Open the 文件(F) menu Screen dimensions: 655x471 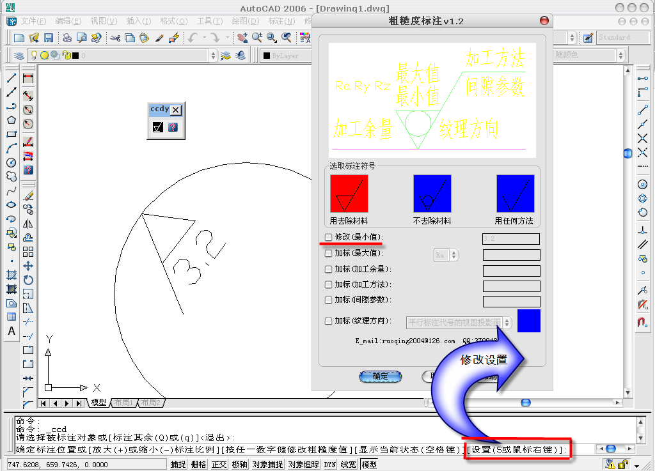coord(33,21)
